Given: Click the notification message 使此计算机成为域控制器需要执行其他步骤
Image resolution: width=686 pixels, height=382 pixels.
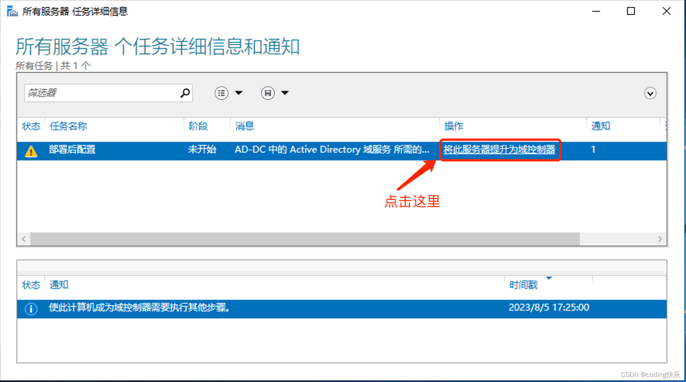Looking at the screenshot, I should (x=139, y=308).
